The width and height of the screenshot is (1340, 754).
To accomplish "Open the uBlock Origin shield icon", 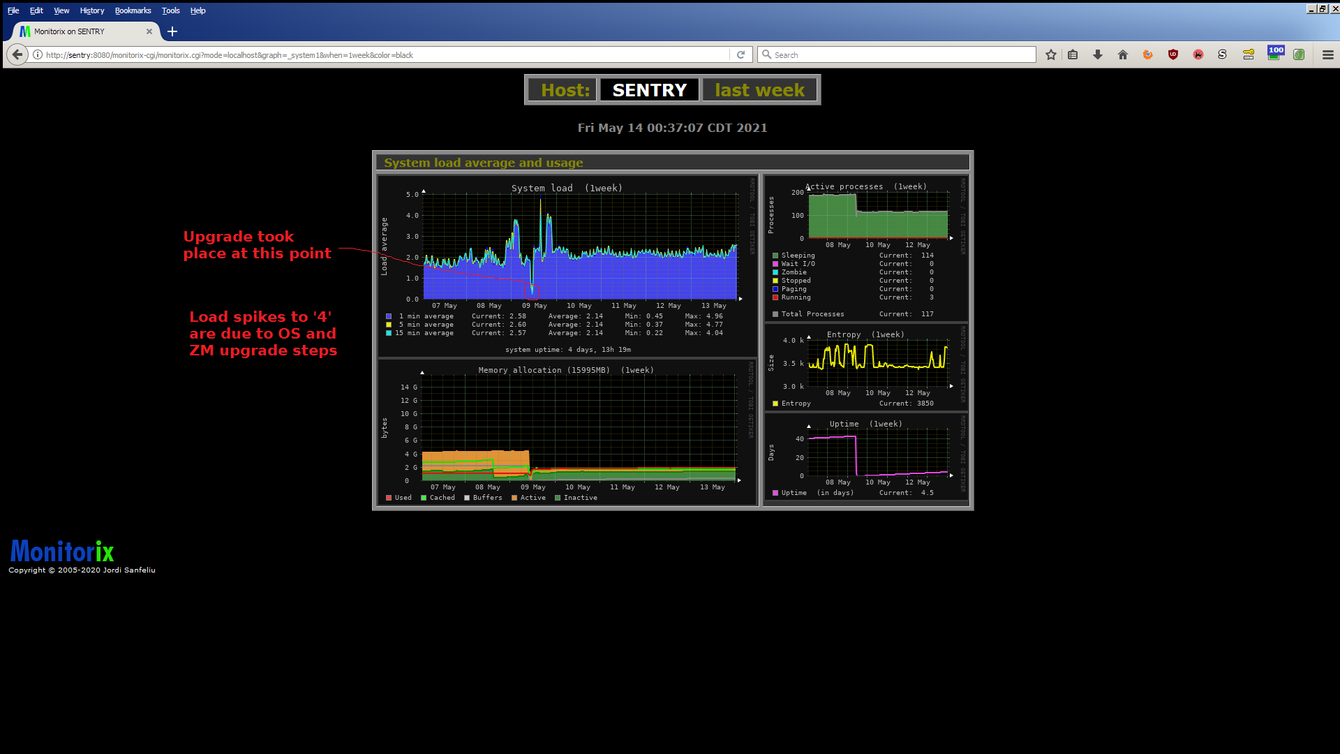I will pos(1173,54).
